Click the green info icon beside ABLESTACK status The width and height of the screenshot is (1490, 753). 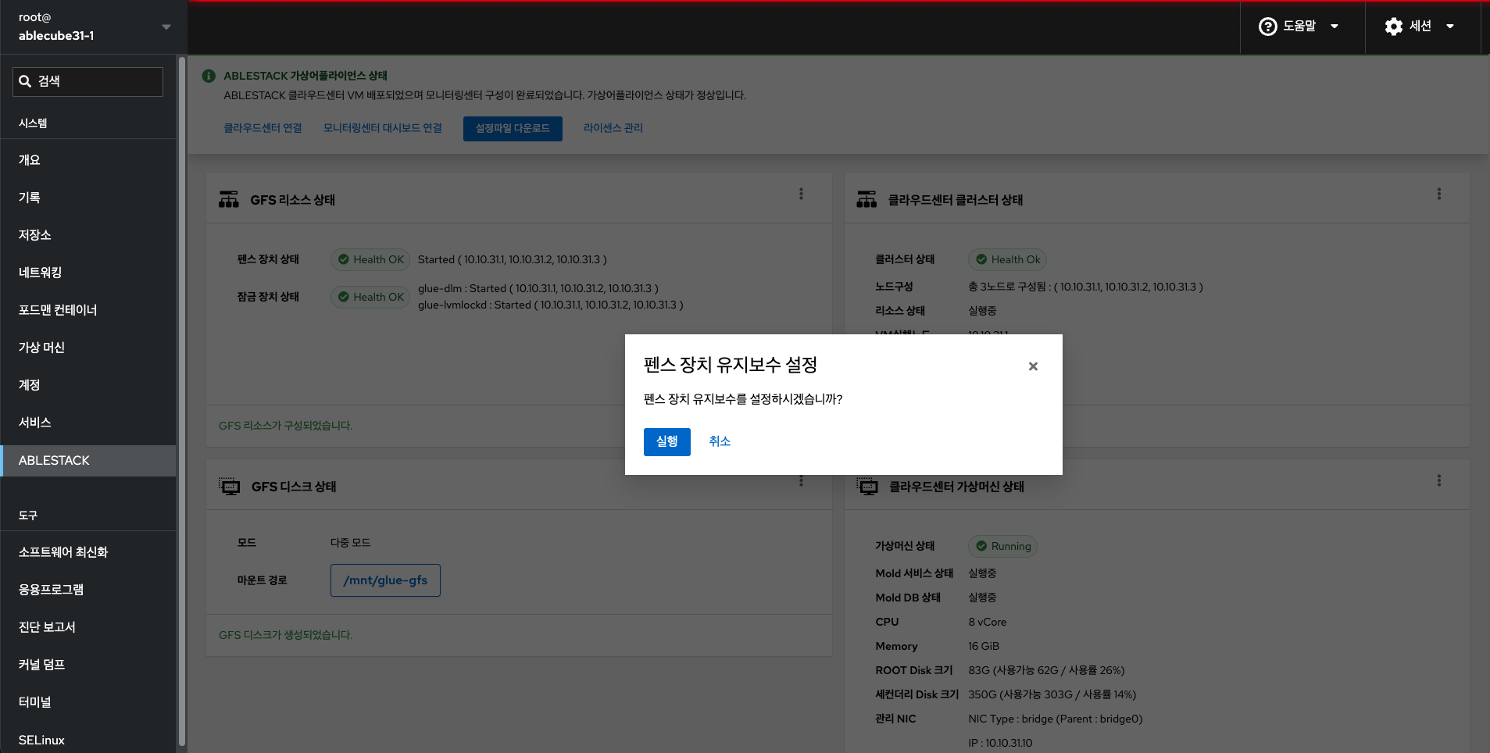(x=209, y=76)
